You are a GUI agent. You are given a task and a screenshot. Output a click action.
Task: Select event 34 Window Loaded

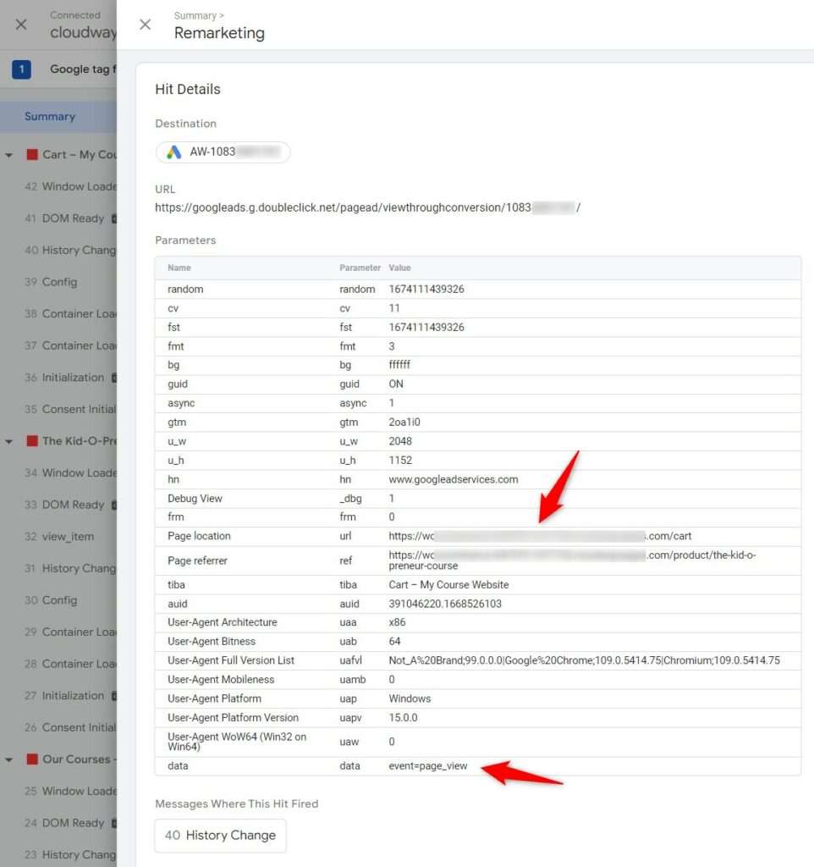click(70, 473)
